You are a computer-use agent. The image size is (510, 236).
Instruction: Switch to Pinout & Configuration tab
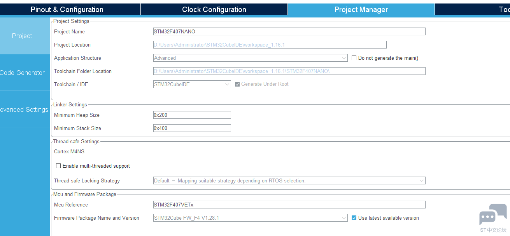(70, 10)
